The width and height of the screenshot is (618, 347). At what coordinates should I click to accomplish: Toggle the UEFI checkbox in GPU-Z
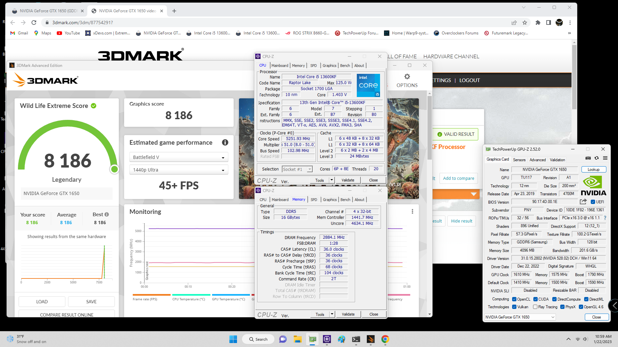[x=593, y=202]
